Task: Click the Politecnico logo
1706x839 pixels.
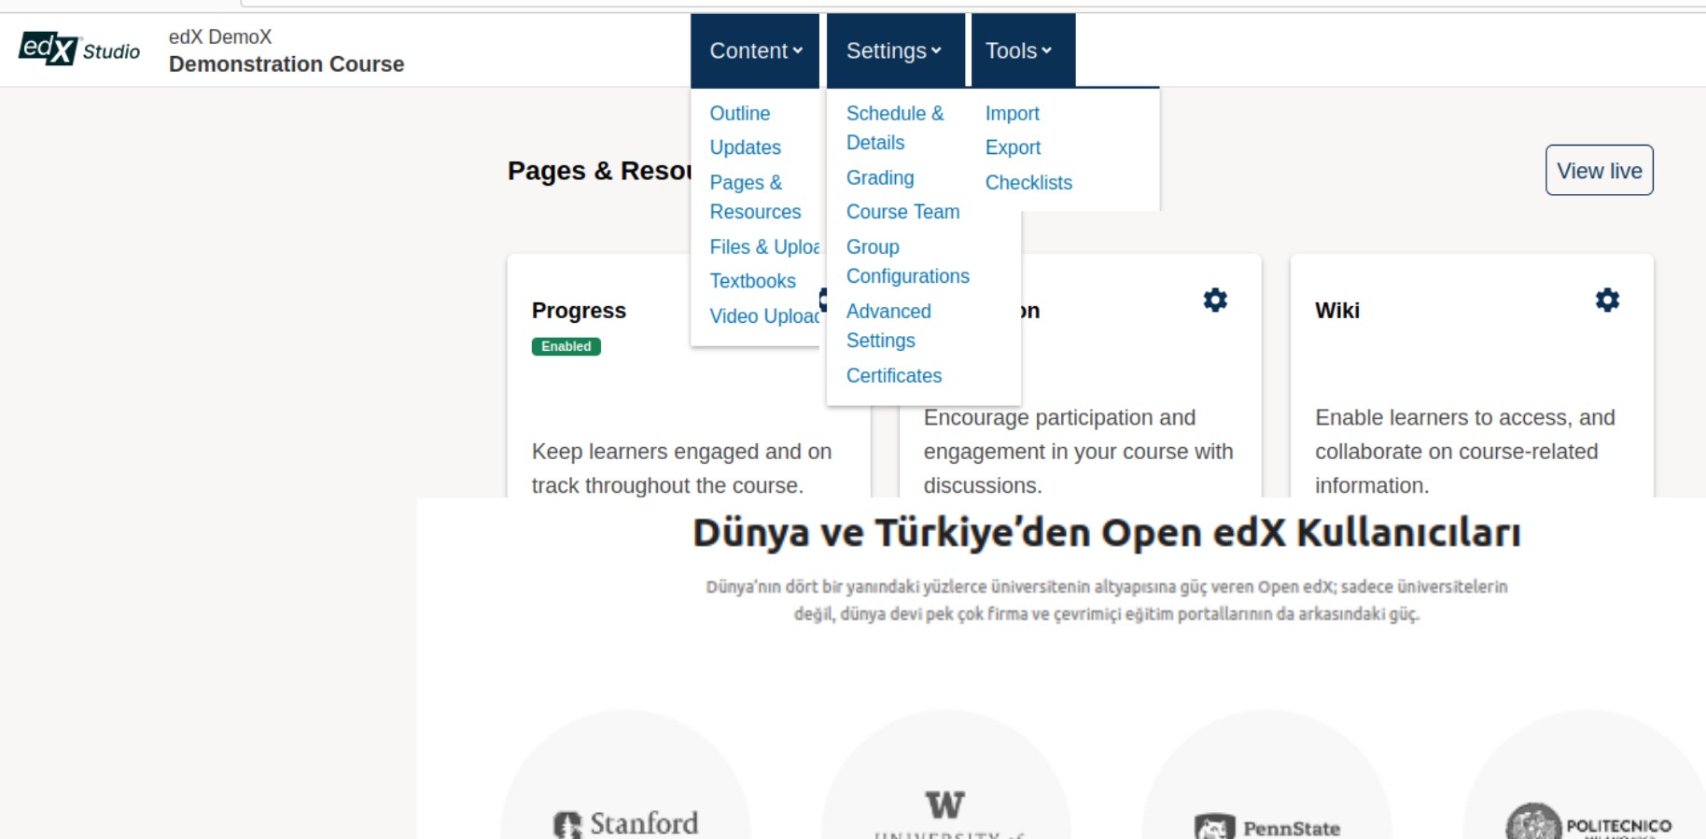Action: [x=1588, y=821]
